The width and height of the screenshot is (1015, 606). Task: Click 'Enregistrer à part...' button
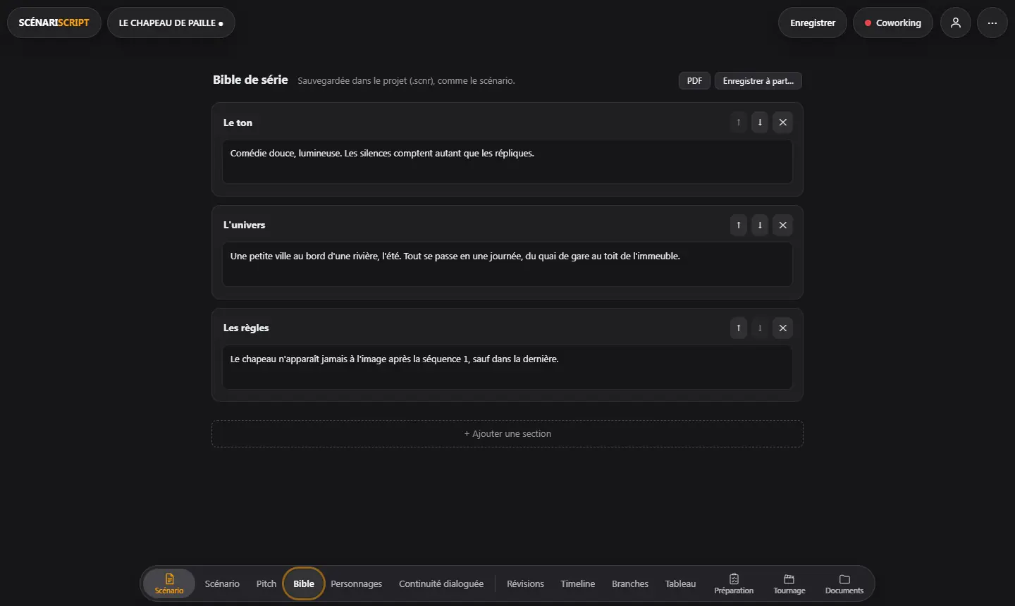tap(758, 81)
